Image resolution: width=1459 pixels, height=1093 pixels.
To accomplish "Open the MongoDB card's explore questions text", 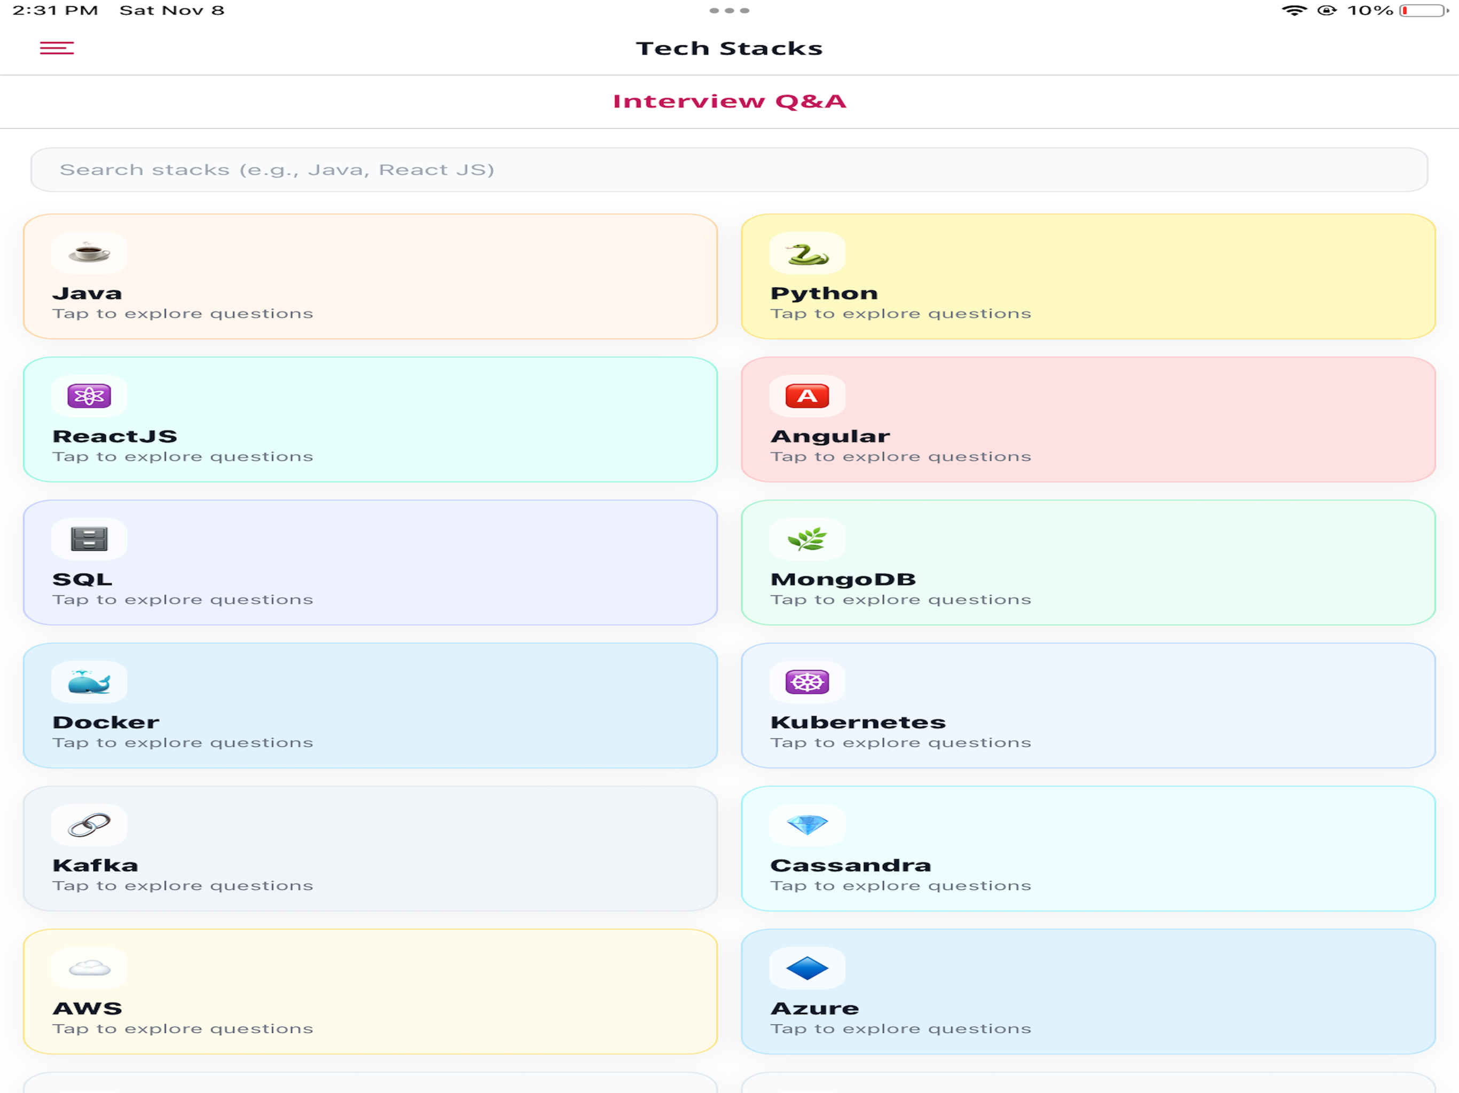I will [901, 600].
